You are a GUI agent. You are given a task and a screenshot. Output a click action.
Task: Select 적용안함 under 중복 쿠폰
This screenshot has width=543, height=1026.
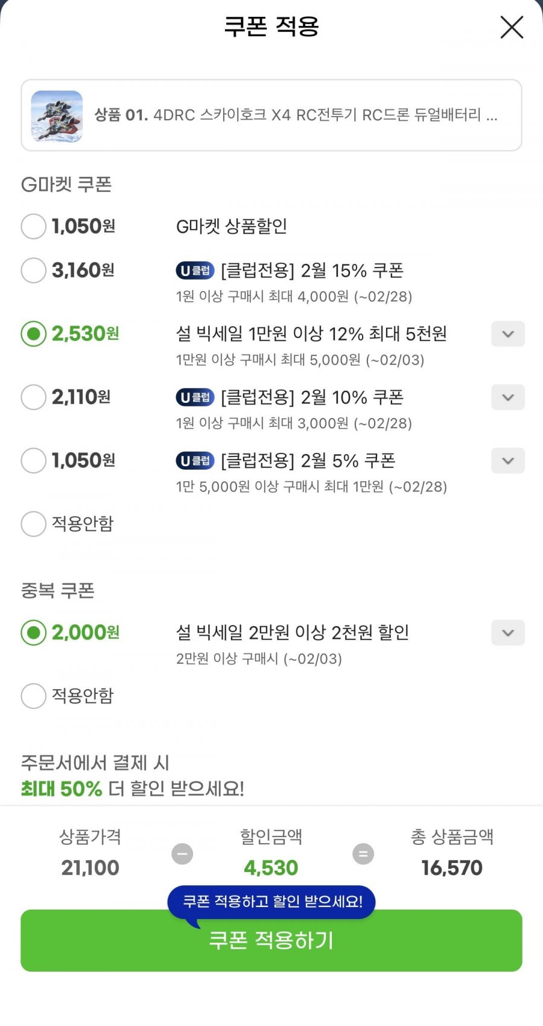34,696
